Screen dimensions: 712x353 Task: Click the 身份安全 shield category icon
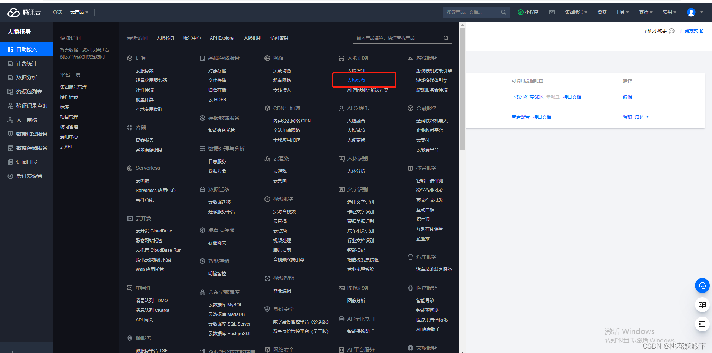tap(267, 309)
